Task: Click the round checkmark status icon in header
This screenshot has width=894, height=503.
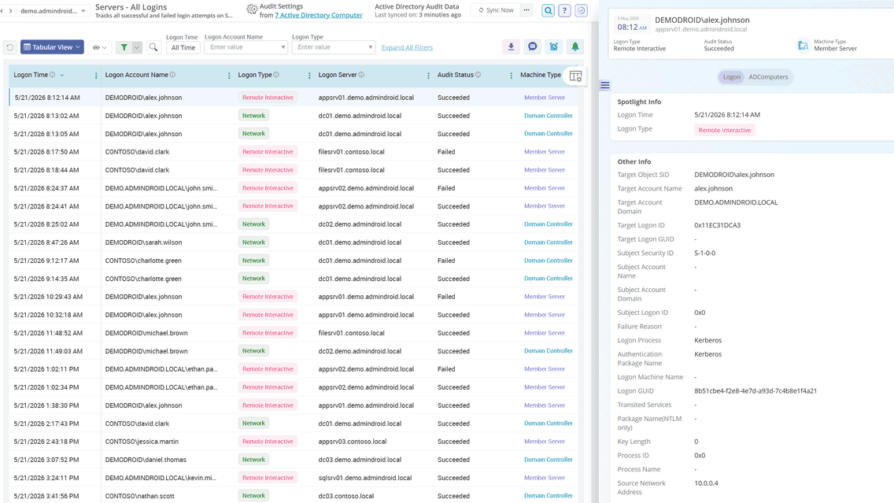Action: coord(581,10)
